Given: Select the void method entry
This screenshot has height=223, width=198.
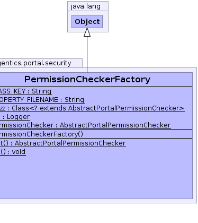Looking at the screenshot, I should [13, 152].
